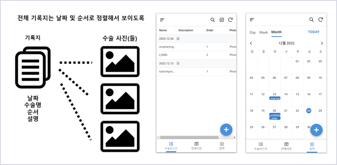Jump to TODAY in calendar

tap(313, 32)
